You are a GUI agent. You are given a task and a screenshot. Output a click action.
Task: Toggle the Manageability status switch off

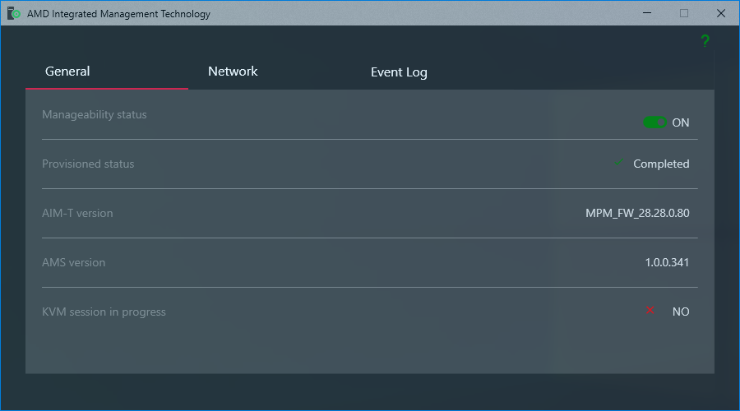(654, 122)
